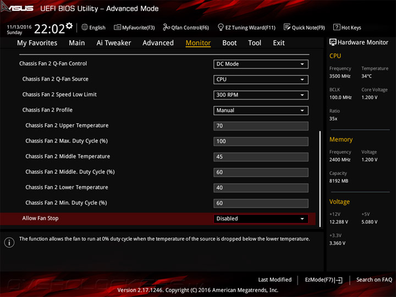Click the ASUS logo
The image size is (396, 297).
pyautogui.click(x=17, y=8)
